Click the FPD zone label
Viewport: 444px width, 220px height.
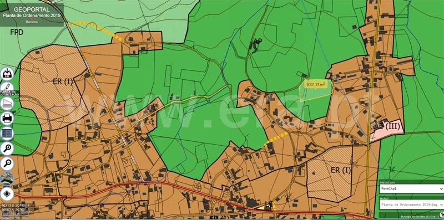[x=17, y=32]
